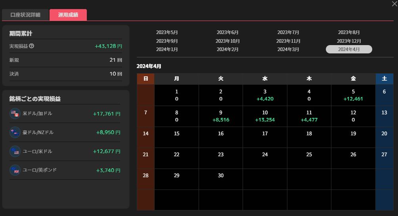The height and width of the screenshot is (216, 398).
Task: Click the +13,254 value on April 10
Action: pos(265,120)
